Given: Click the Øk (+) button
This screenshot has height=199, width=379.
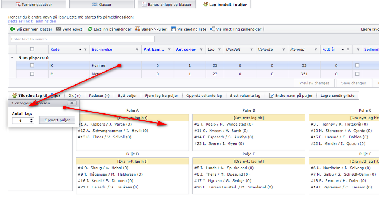Looking at the screenshot, I should point(74,95).
